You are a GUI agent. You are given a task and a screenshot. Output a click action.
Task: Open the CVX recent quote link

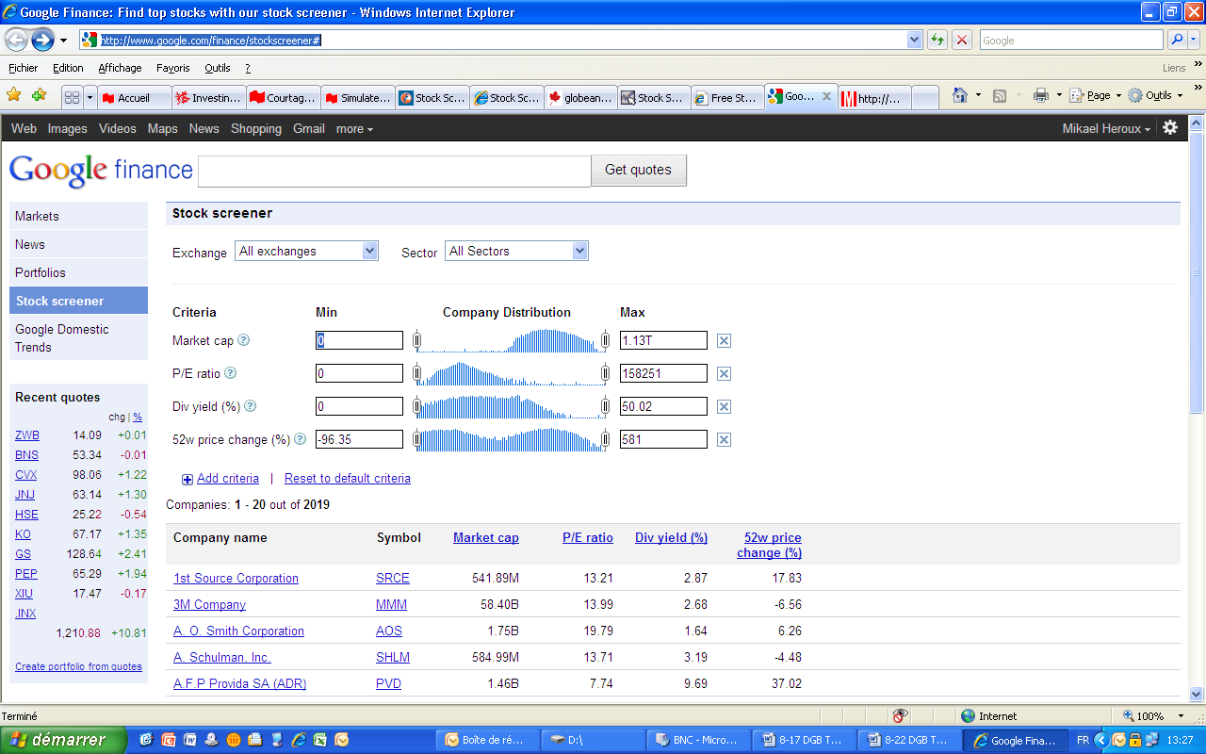(25, 474)
